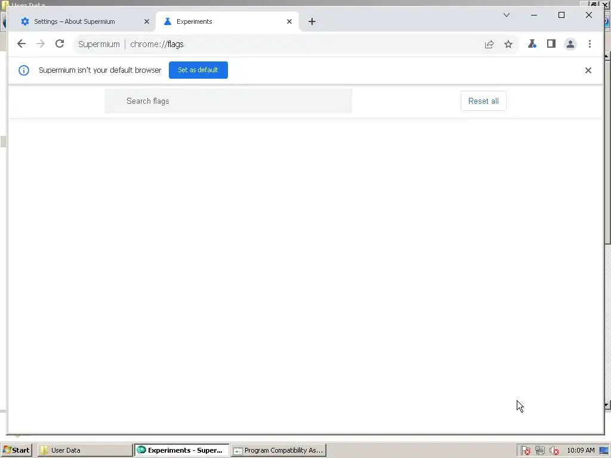
Task: Click the 10:09 AM system clock
Action: coord(581,450)
